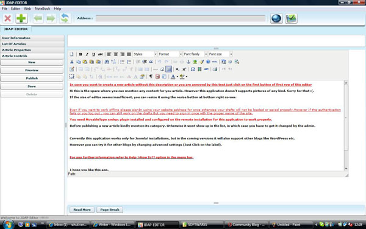
Task: Toggle align center
Action: (x=115, y=54)
